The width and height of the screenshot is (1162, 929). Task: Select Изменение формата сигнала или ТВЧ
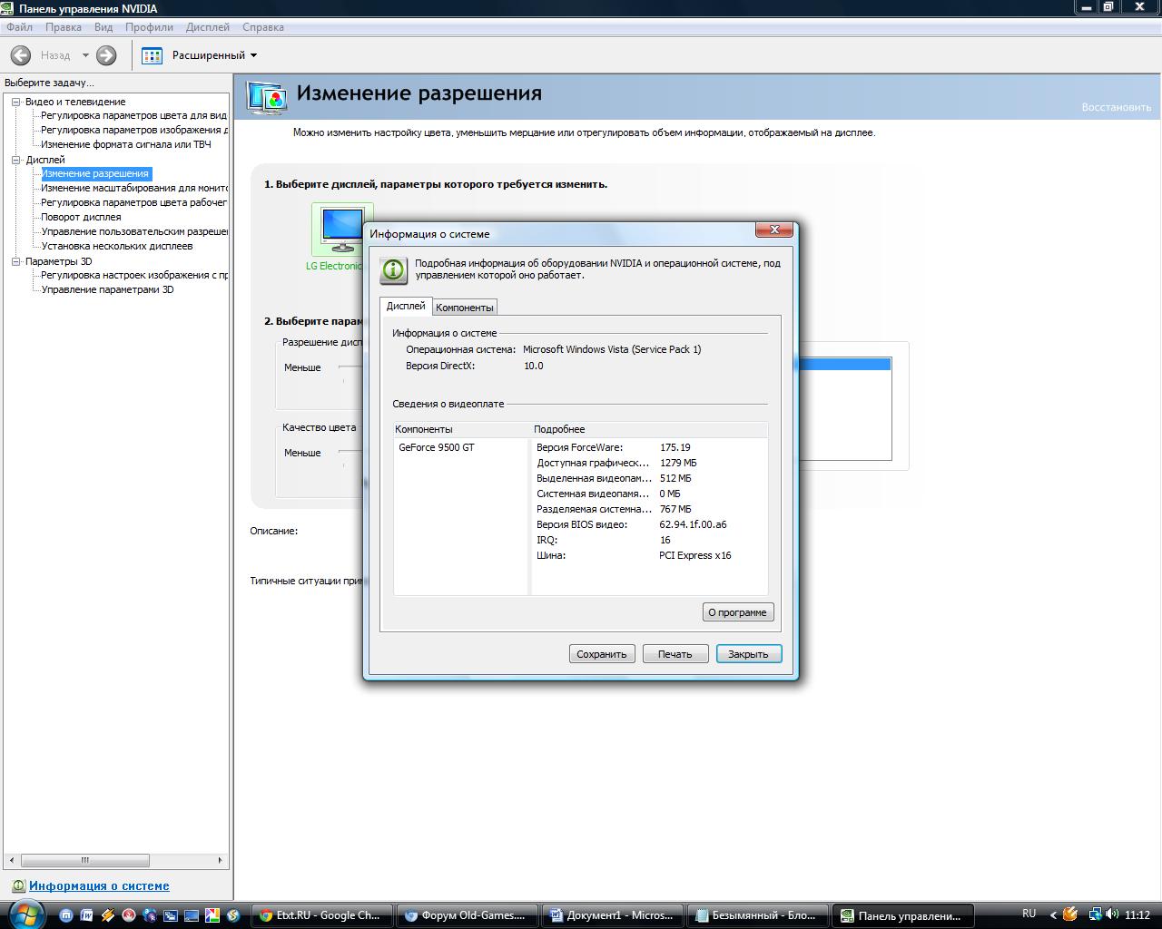click(126, 144)
